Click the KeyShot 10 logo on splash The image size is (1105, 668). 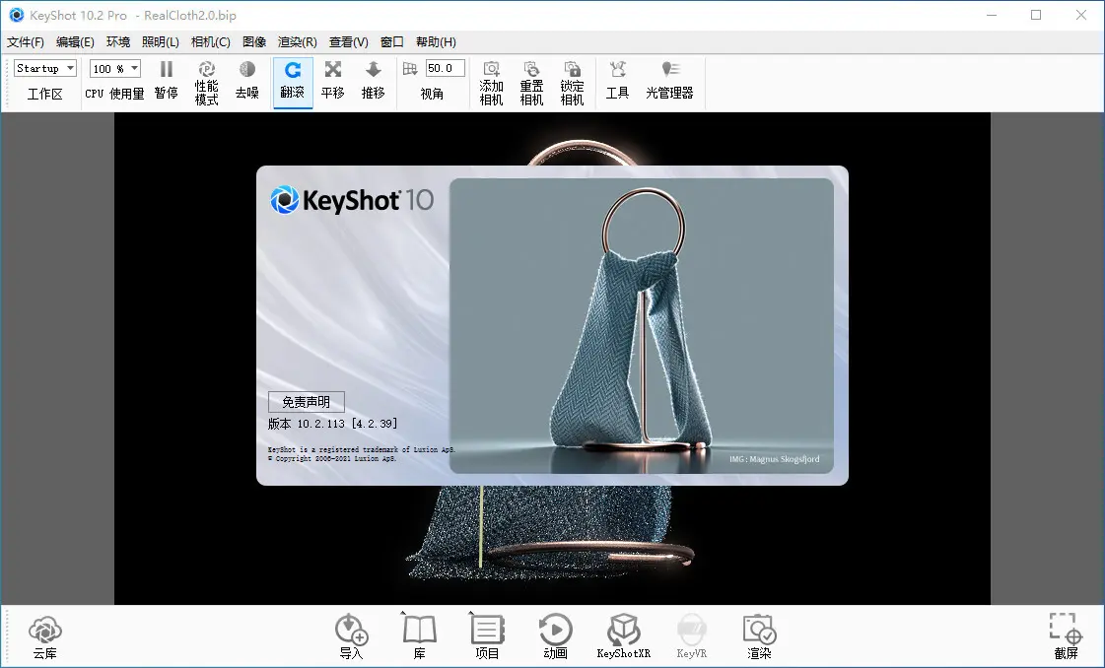pos(352,200)
